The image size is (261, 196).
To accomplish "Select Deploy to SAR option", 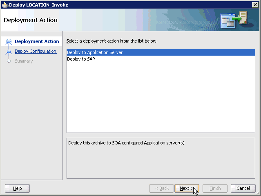I will [x=161, y=59].
